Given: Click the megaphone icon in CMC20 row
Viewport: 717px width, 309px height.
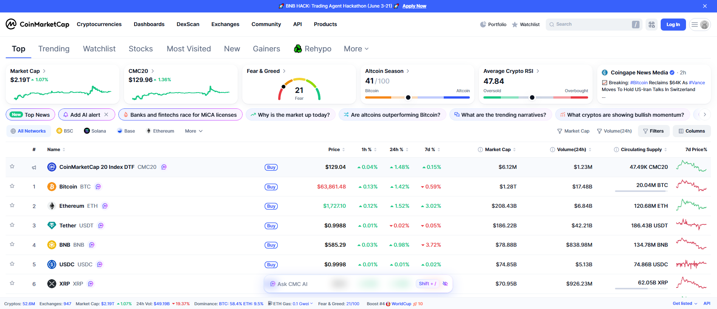Looking at the screenshot, I should [34, 167].
